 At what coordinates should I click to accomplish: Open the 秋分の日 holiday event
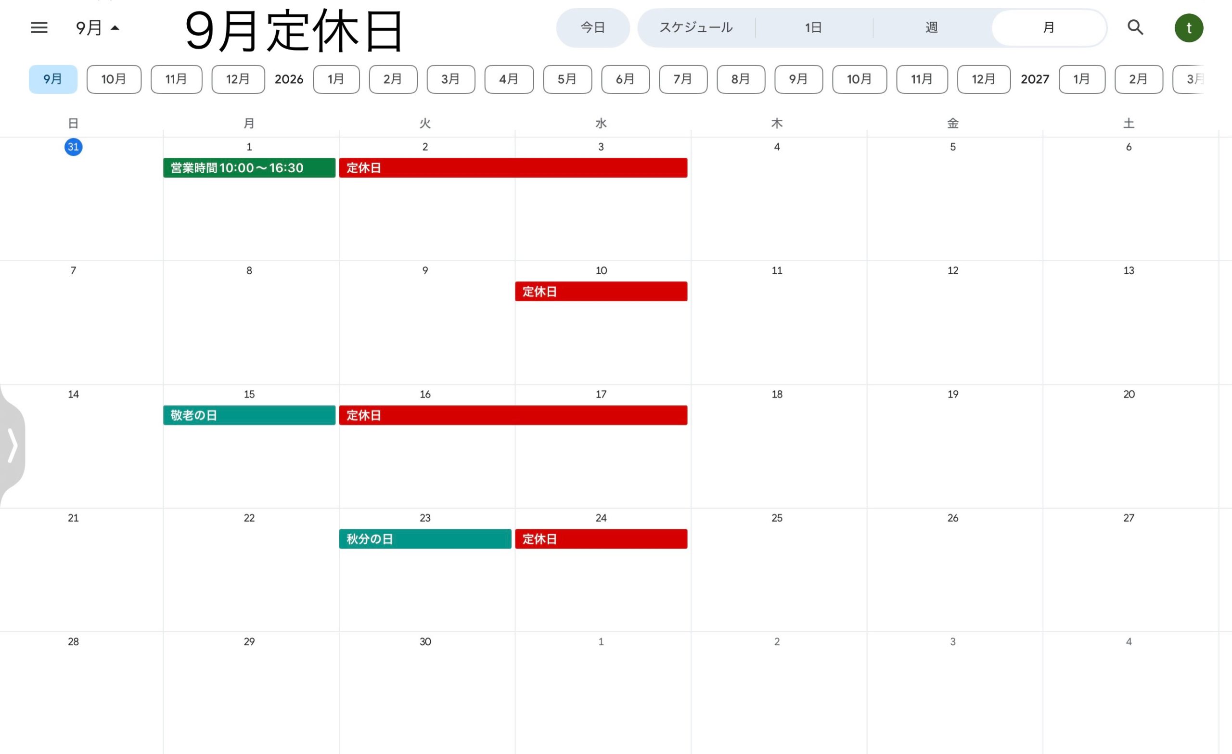pyautogui.click(x=425, y=539)
